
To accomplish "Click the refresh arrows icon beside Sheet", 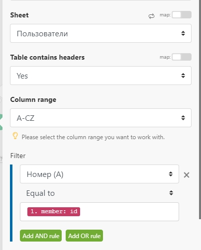I will click(x=151, y=16).
